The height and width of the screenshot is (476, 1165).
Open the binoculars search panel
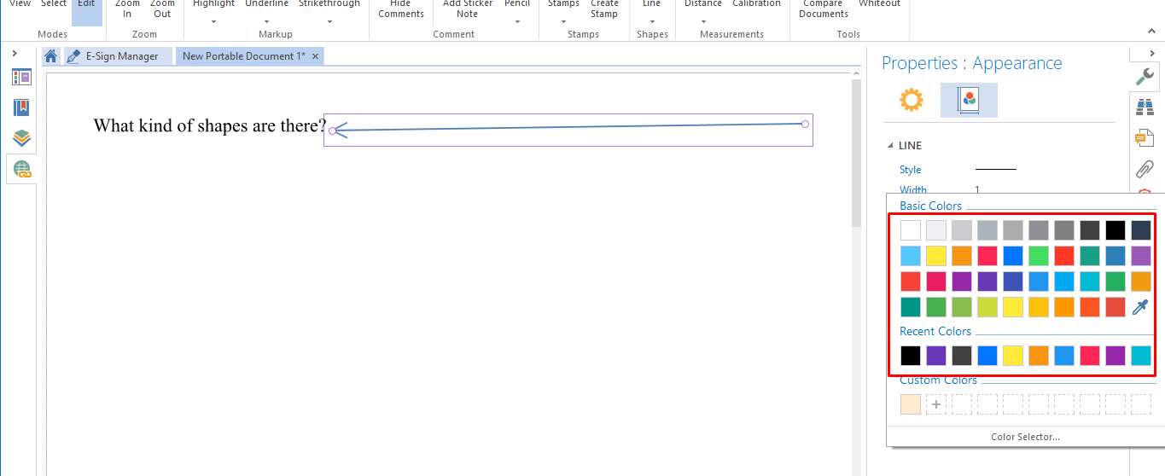[x=1145, y=107]
